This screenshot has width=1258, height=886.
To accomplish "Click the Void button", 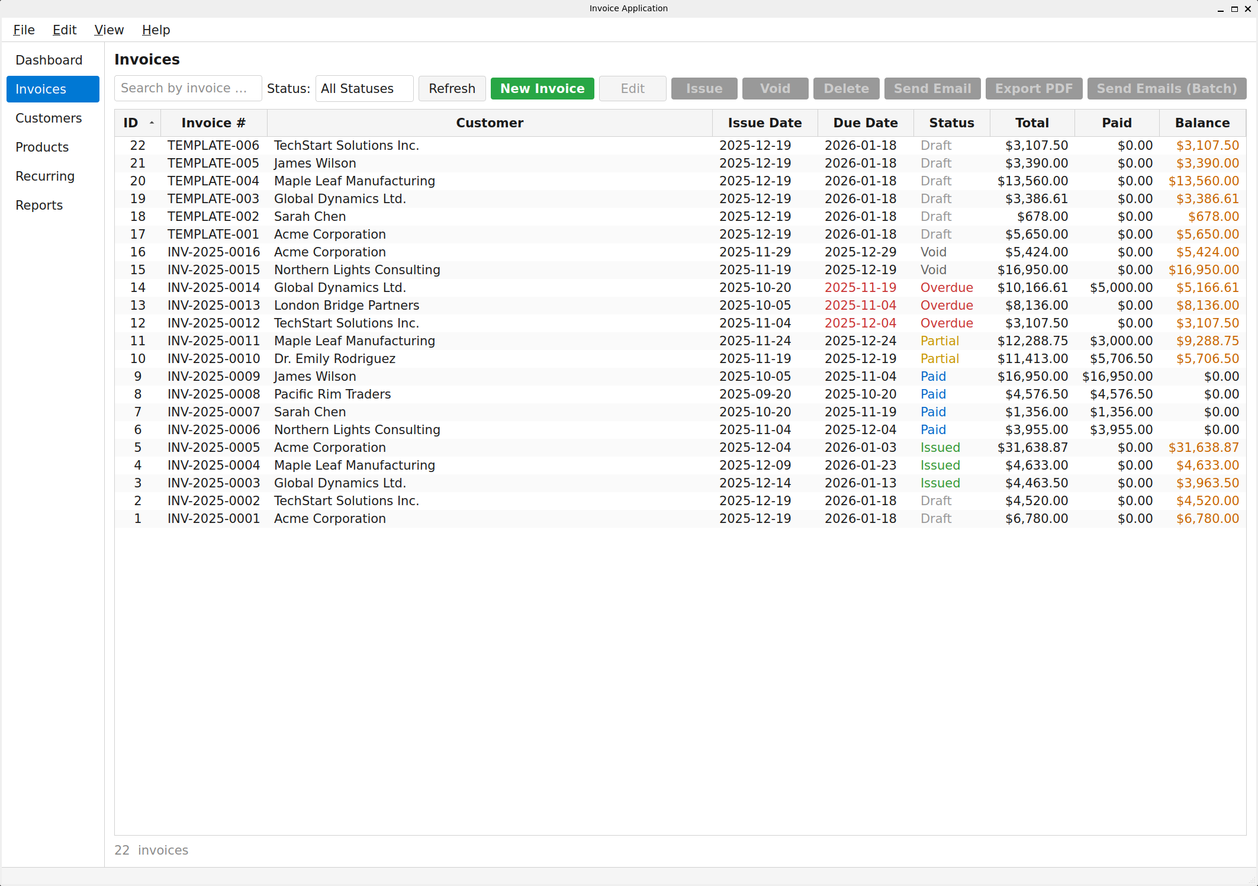I will coord(775,88).
